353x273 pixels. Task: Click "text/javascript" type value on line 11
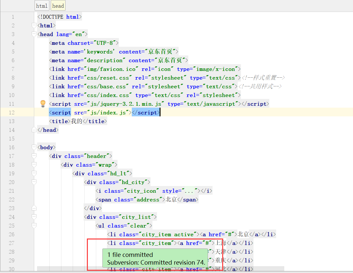(211, 104)
